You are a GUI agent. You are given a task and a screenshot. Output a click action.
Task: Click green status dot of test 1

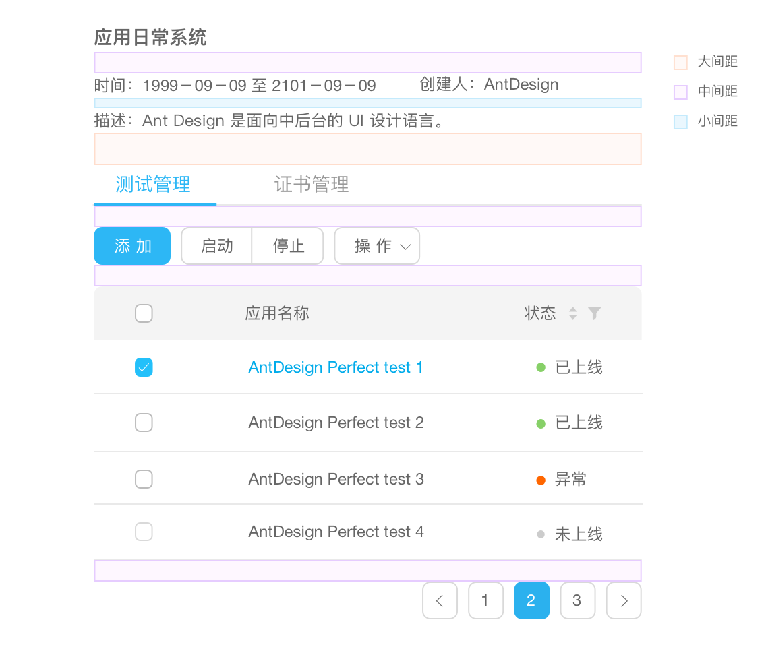[x=540, y=367]
